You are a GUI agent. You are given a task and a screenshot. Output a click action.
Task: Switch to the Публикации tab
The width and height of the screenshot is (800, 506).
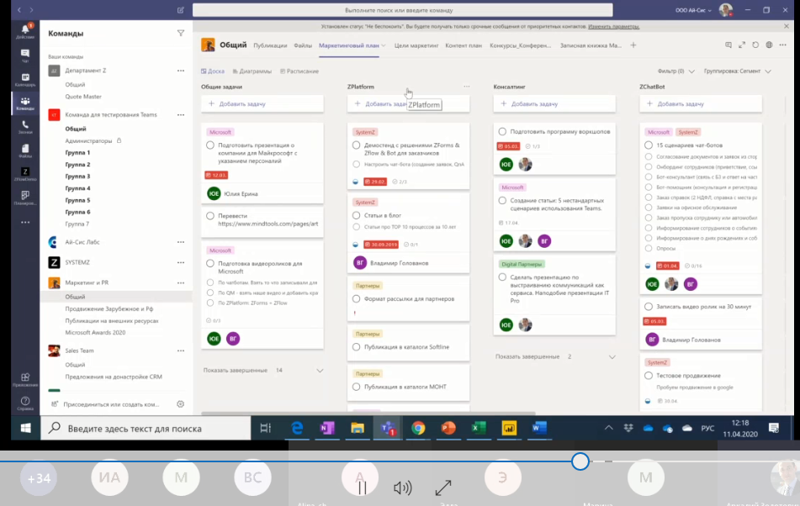coord(270,45)
